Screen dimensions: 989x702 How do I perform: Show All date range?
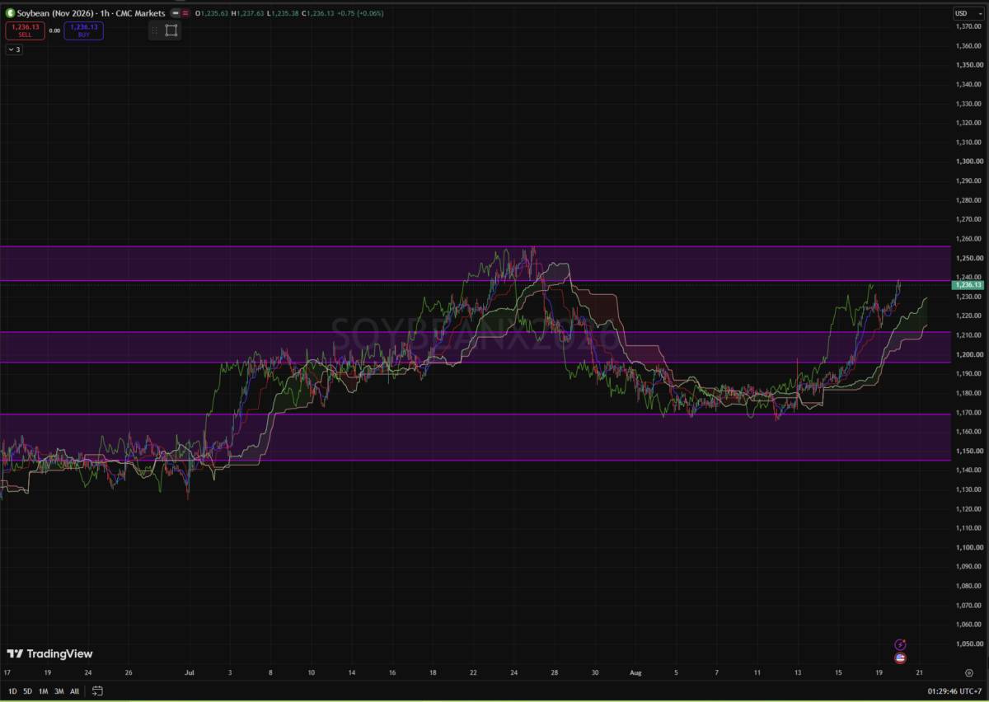[74, 690]
